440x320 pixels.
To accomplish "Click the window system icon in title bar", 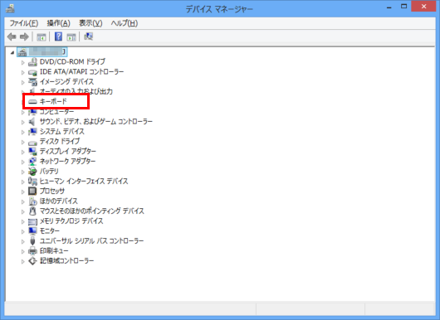I will 11,8.
